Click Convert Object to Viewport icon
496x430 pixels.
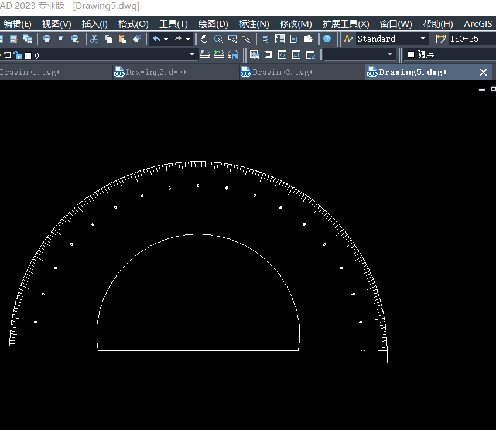click(296, 54)
